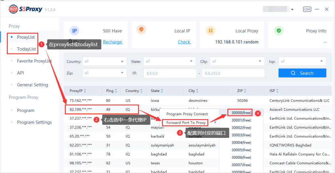Click the IP range start field 8.8.0.0

click(170, 73)
